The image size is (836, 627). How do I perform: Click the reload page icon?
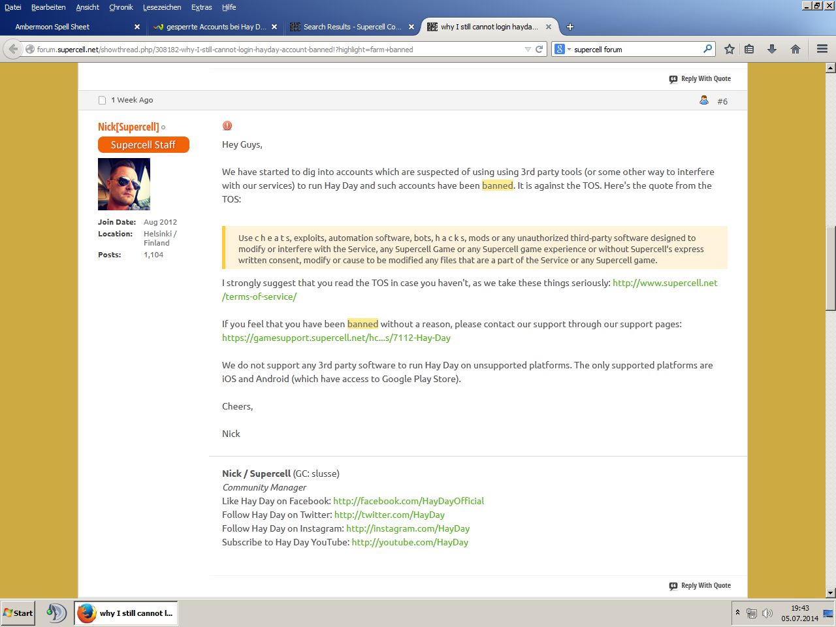[x=539, y=49]
